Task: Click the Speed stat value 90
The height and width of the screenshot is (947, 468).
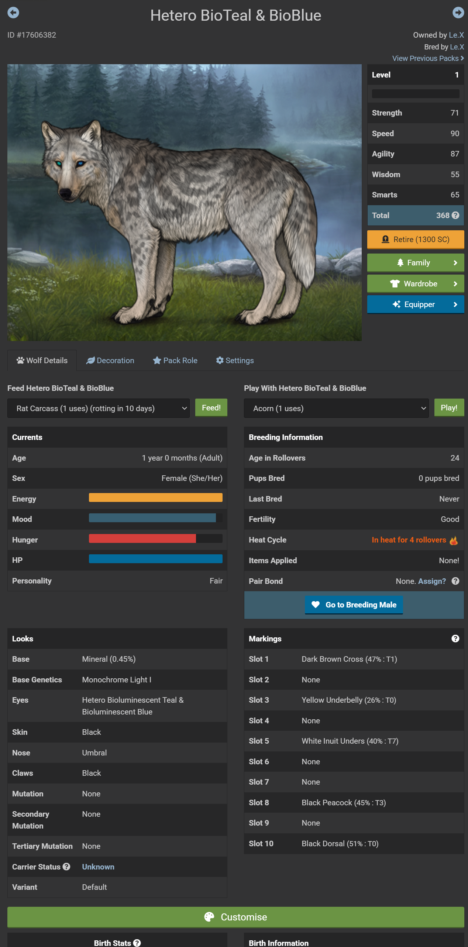Action: [x=455, y=134]
